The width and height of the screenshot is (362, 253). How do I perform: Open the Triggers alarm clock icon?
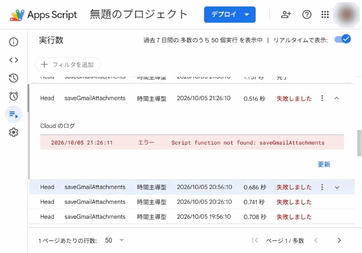click(x=14, y=96)
